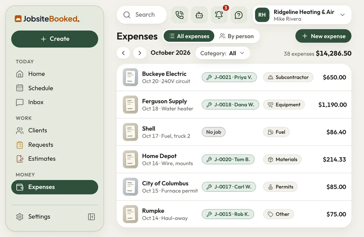Open Schedule in sidebar

[x=55, y=88]
